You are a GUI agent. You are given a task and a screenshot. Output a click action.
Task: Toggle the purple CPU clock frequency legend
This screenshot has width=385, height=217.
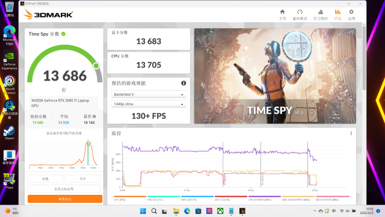pos(265,197)
